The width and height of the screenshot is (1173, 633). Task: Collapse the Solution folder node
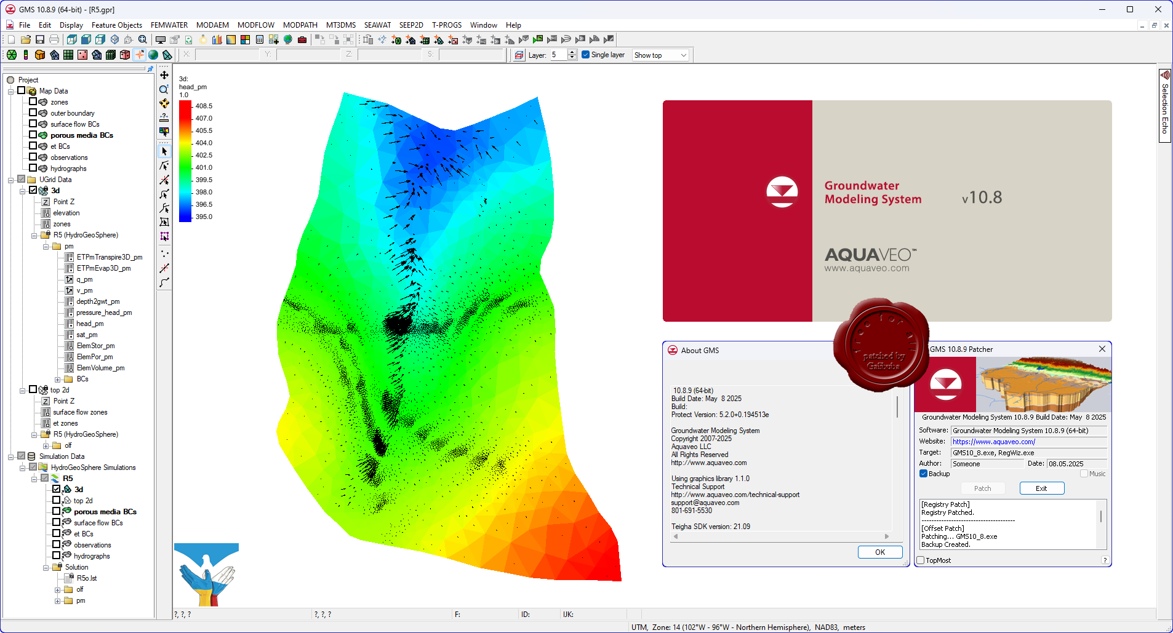tap(46, 567)
